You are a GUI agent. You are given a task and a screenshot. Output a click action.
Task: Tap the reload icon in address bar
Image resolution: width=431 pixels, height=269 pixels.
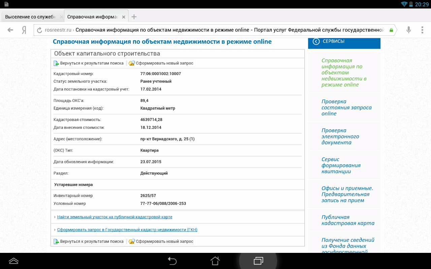pyautogui.click(x=39, y=30)
